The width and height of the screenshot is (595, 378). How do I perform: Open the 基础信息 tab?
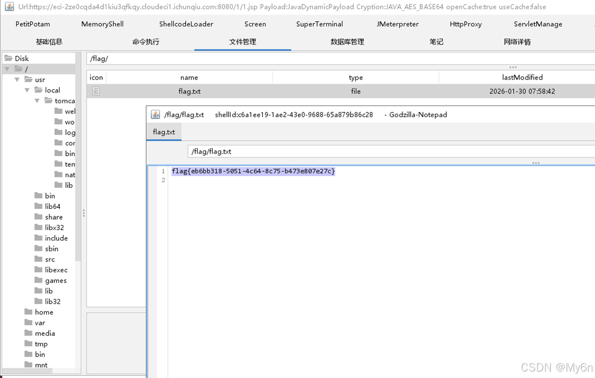(49, 42)
